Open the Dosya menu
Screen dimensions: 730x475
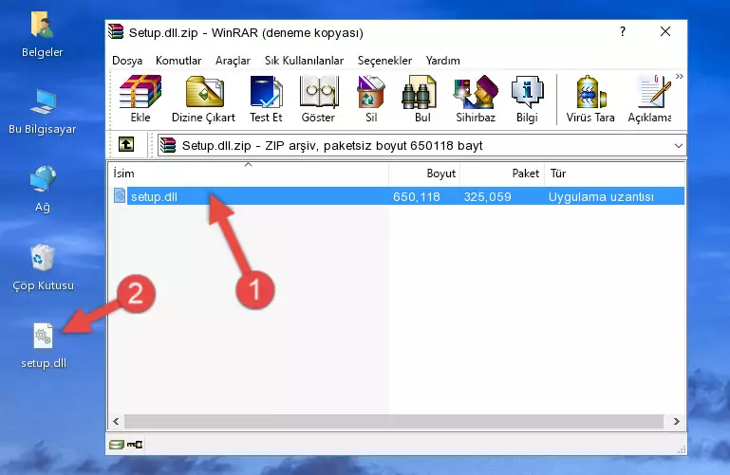point(127,61)
